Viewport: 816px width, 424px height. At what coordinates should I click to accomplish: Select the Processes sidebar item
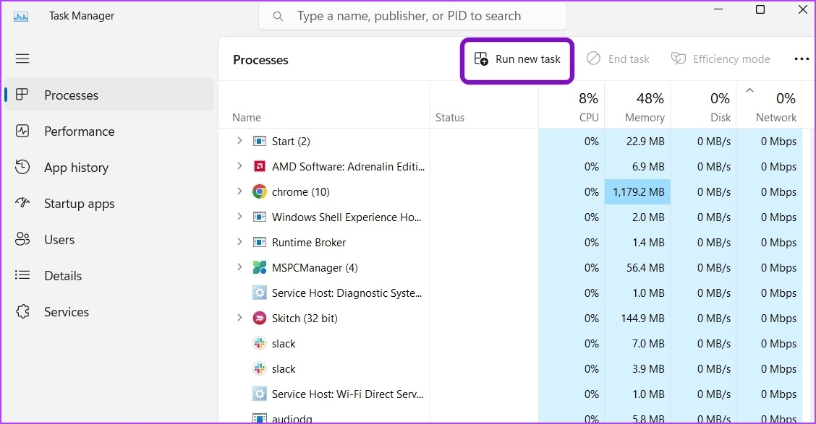[x=71, y=95]
